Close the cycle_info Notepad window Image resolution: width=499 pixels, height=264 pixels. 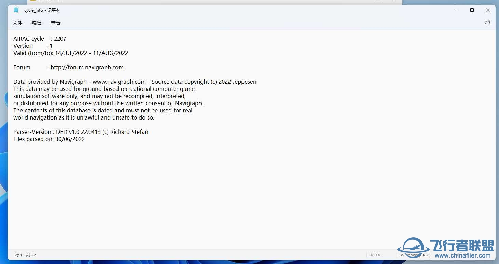pos(488,10)
